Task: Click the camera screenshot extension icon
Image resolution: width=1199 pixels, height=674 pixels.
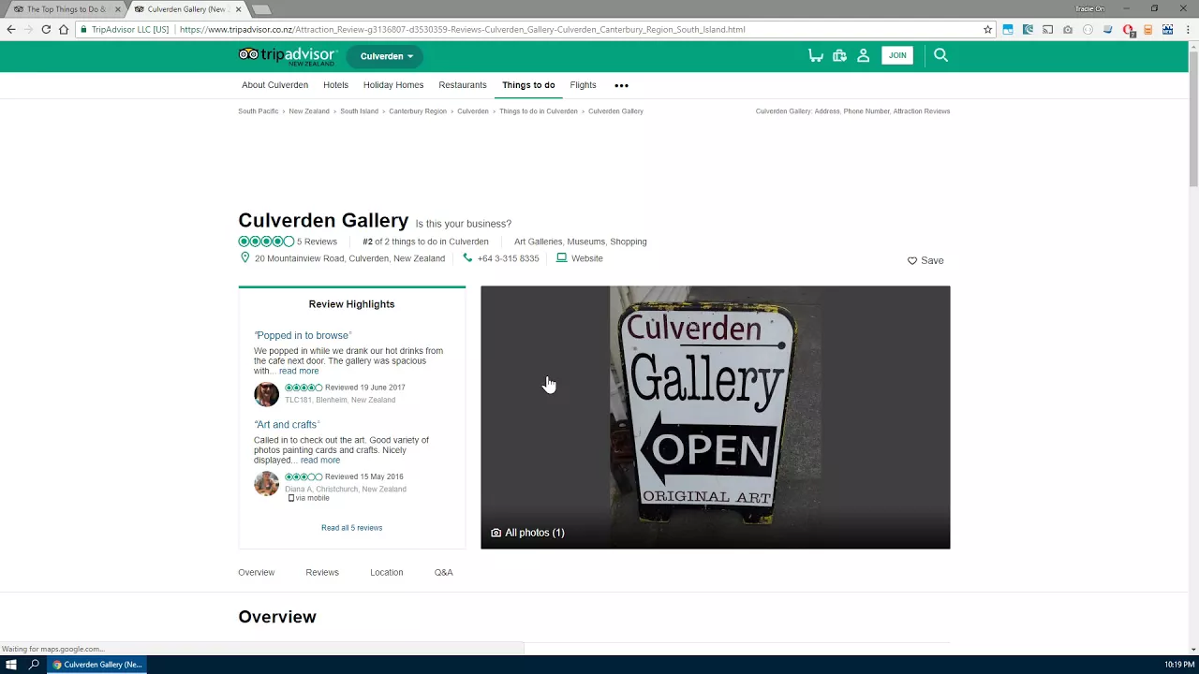Action: [x=1068, y=29]
